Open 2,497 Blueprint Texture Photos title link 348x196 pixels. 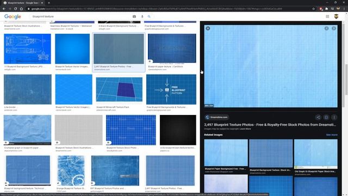tap(270, 125)
